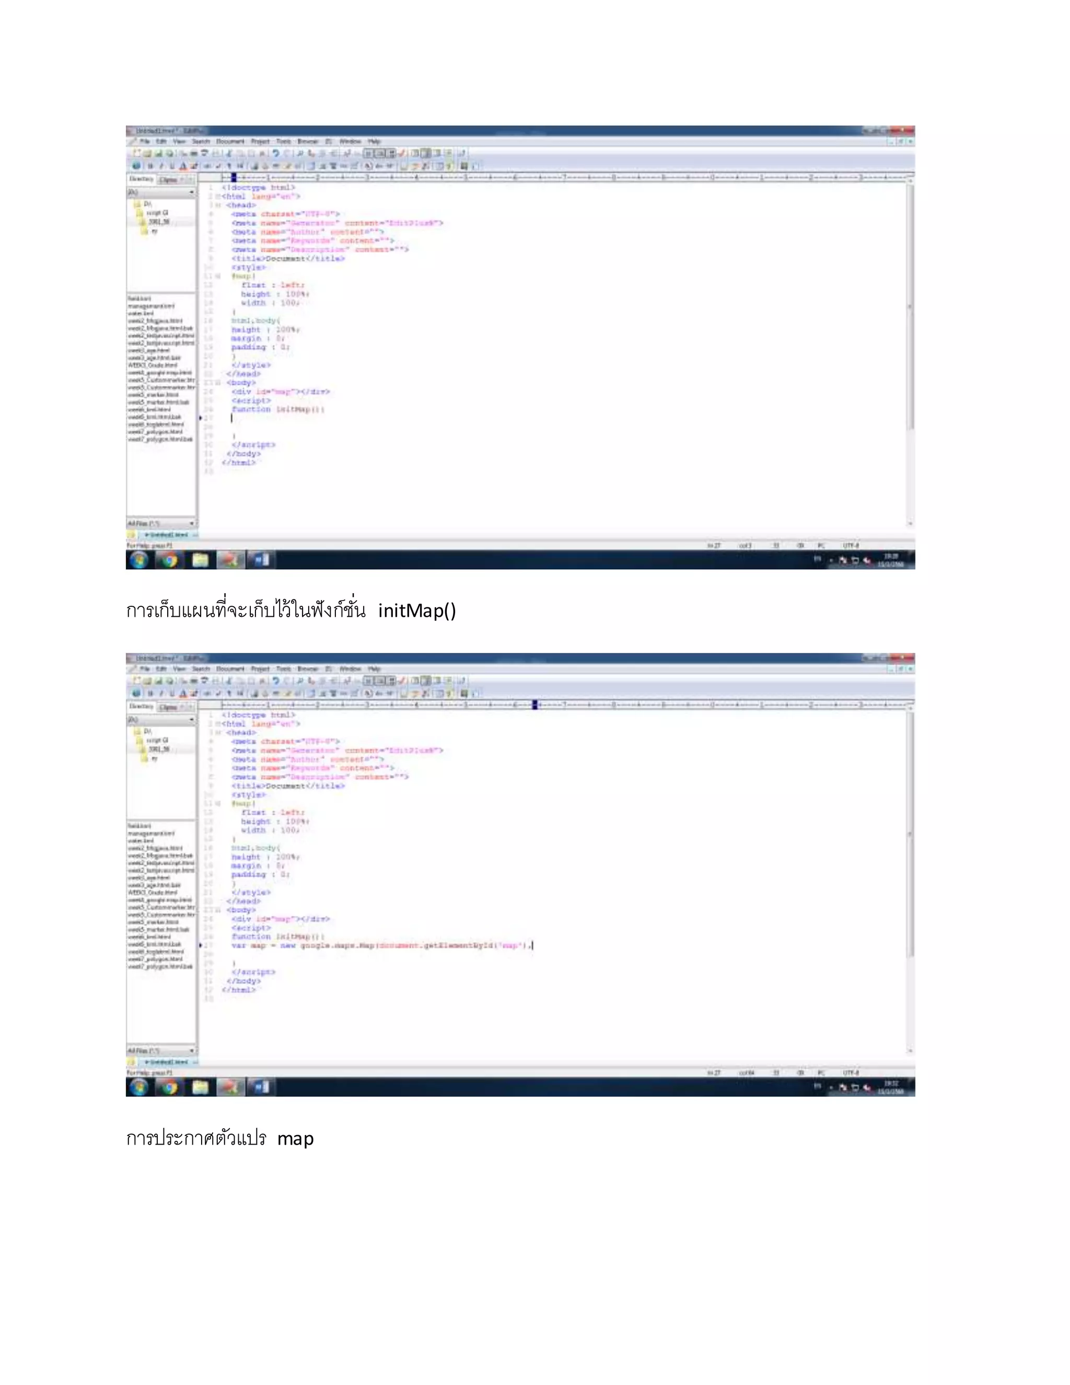1070x1385 pixels.
Task: Toggle Bold tag button in lower EditPlus toolbar
Action: 150,693
